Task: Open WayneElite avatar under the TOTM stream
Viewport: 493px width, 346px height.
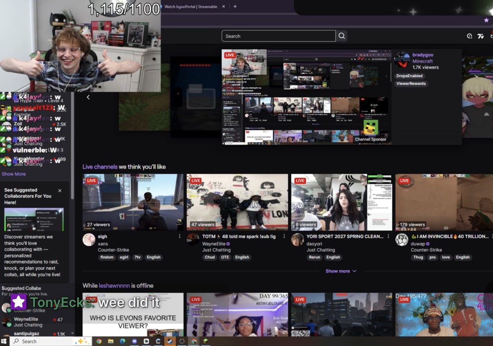Action: 193,240
